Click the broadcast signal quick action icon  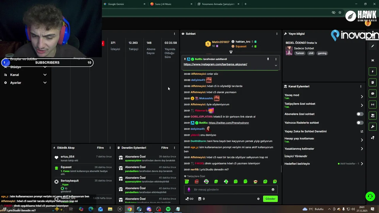tap(372, 104)
